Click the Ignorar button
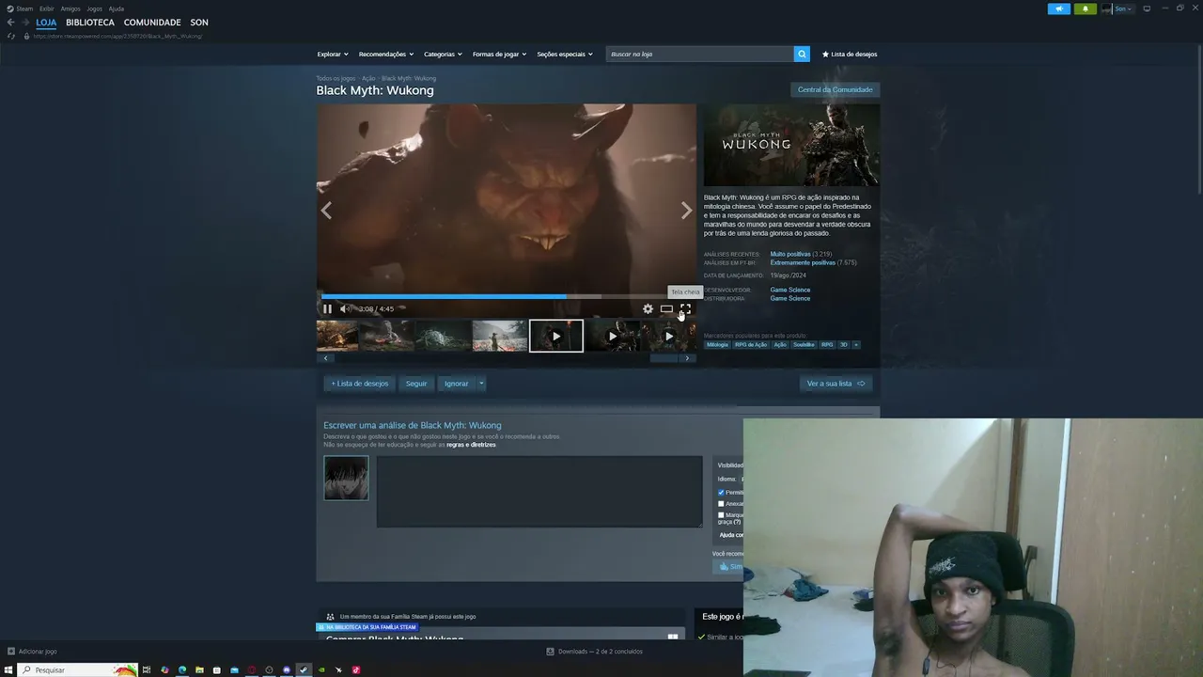This screenshot has height=677, width=1203. [x=456, y=384]
